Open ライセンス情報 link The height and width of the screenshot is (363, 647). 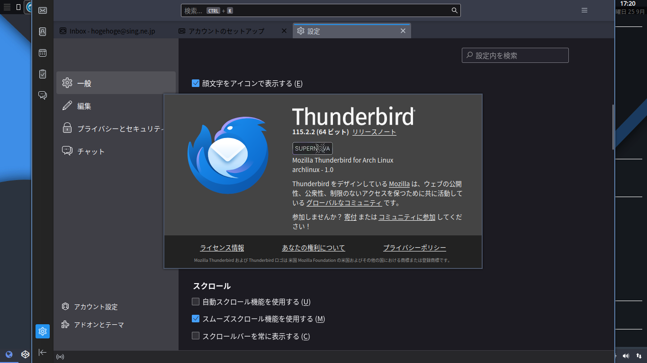[x=222, y=248]
